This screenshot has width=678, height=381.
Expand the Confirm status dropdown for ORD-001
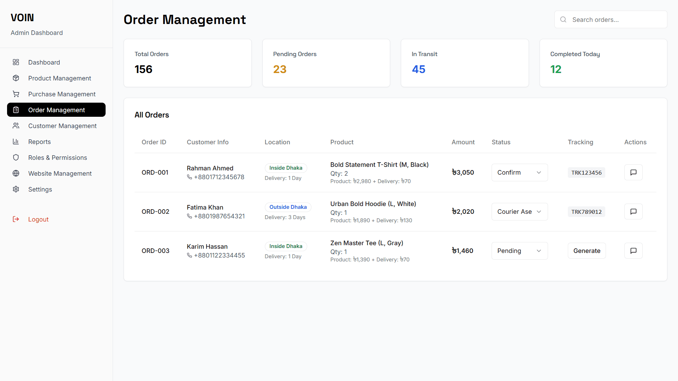tap(519, 173)
